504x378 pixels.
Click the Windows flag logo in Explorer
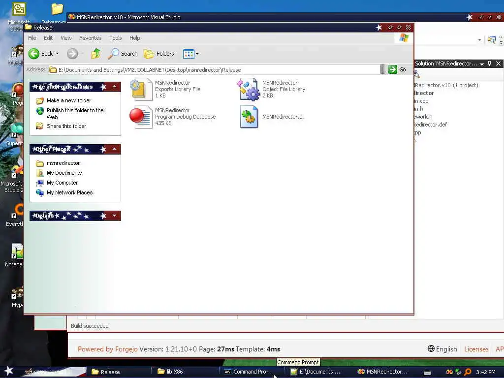click(404, 38)
